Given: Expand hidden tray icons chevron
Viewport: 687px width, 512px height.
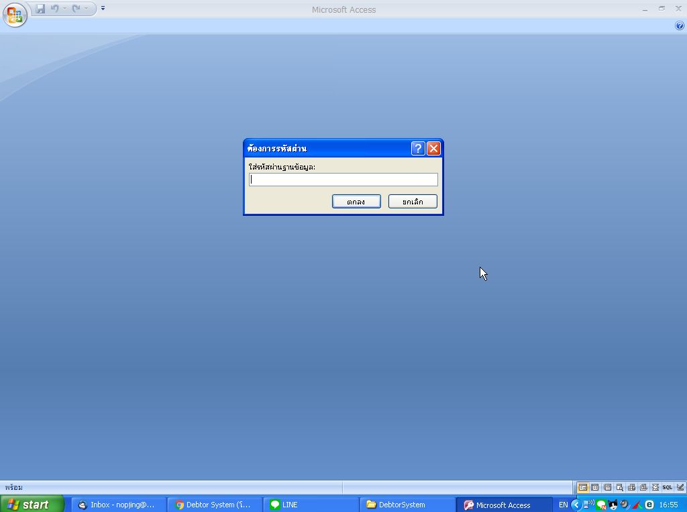Looking at the screenshot, I should pyautogui.click(x=576, y=505).
